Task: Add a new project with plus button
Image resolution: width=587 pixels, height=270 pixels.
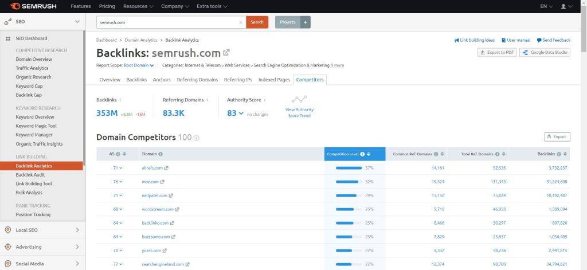Action: (305, 22)
